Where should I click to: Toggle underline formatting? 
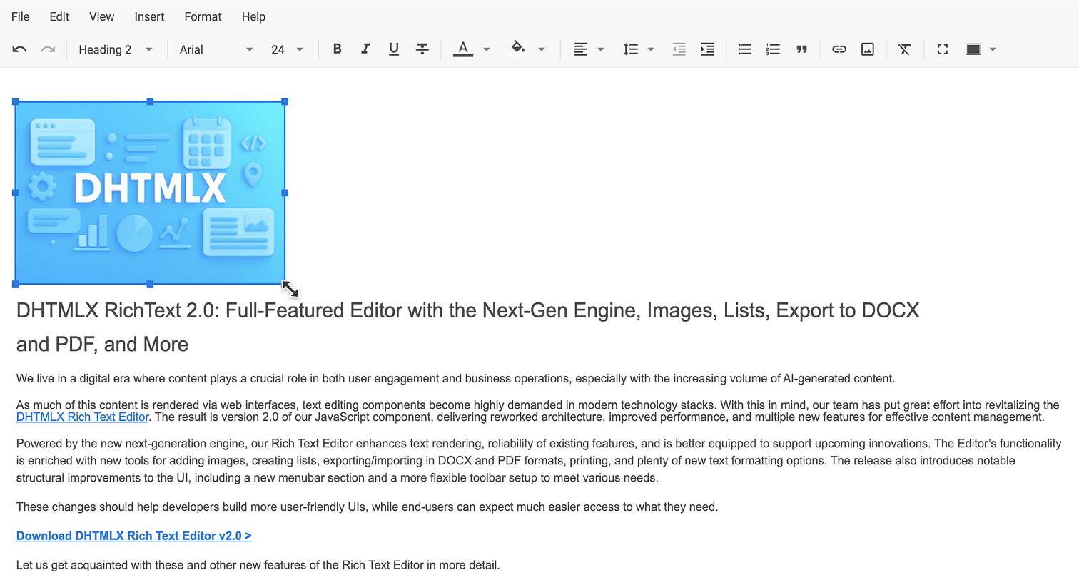(394, 49)
